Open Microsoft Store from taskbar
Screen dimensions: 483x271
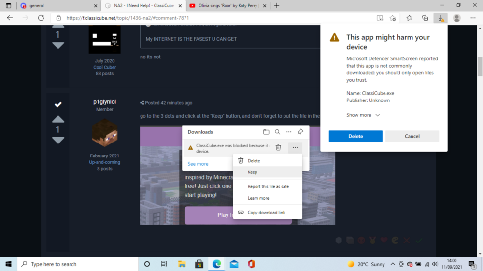pyautogui.click(x=199, y=264)
